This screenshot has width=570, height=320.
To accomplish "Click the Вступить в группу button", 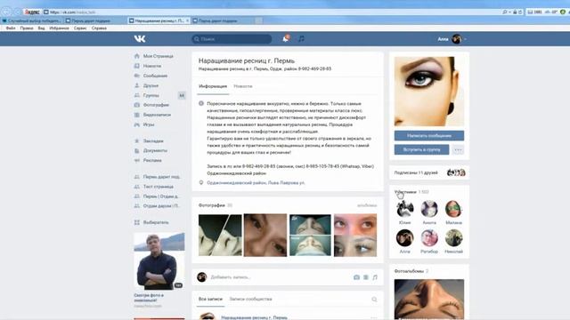I will [421, 149].
